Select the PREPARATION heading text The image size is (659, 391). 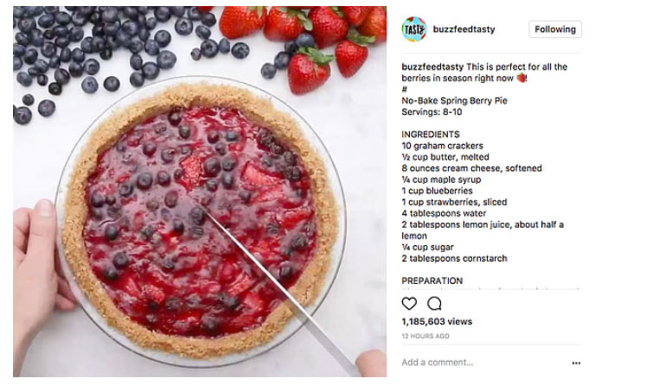[432, 281]
